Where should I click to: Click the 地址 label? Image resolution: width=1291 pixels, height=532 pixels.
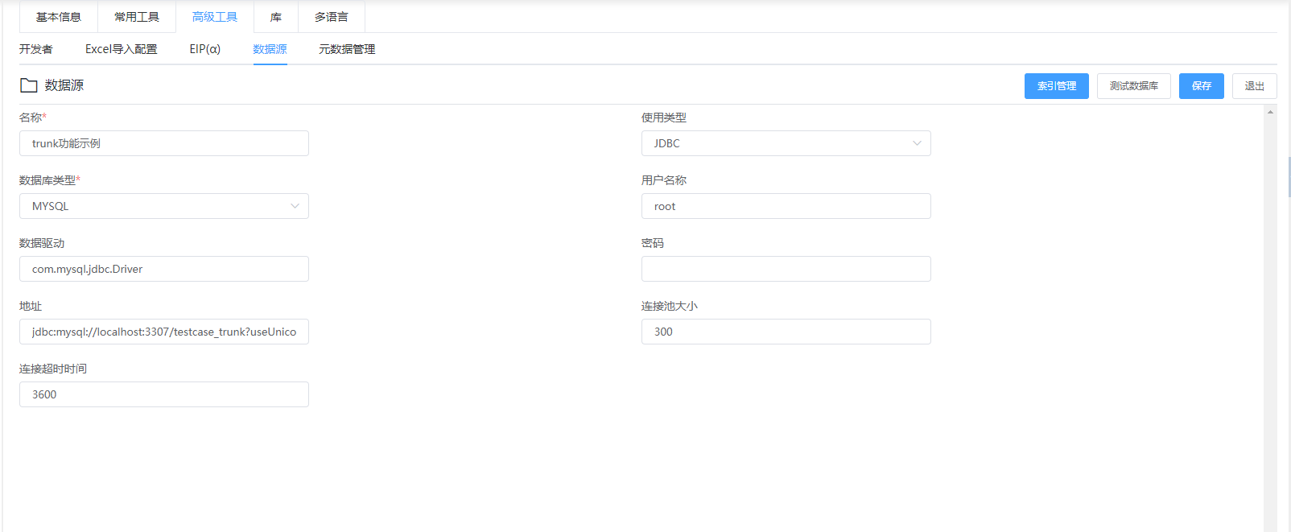pos(31,306)
